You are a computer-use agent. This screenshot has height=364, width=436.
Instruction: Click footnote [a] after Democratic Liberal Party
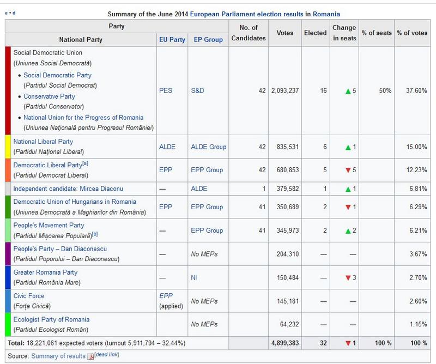[86, 163]
